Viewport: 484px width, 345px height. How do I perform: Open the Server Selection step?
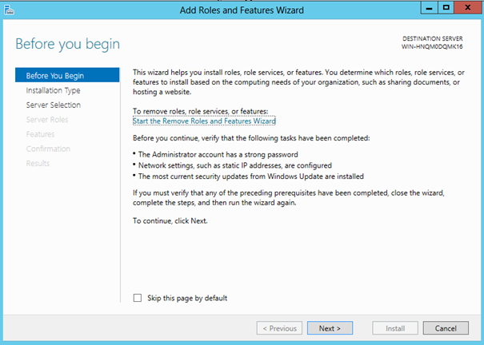click(x=53, y=105)
